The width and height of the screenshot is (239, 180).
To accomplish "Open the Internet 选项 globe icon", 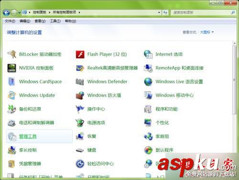I will [148, 54].
